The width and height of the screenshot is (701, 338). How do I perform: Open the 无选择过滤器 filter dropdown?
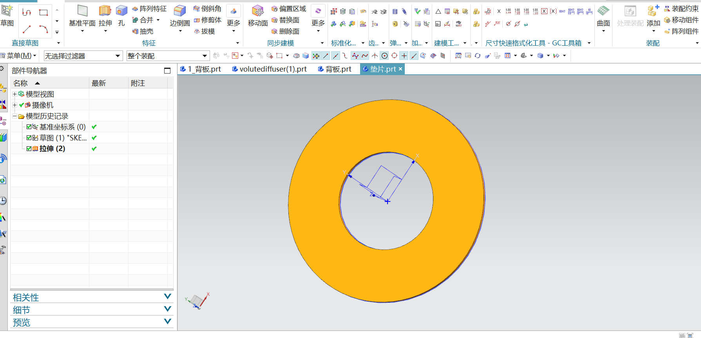(83, 56)
